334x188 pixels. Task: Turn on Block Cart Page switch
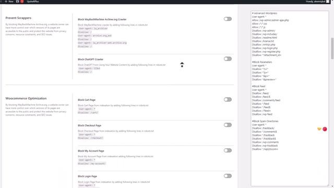(228, 100)
